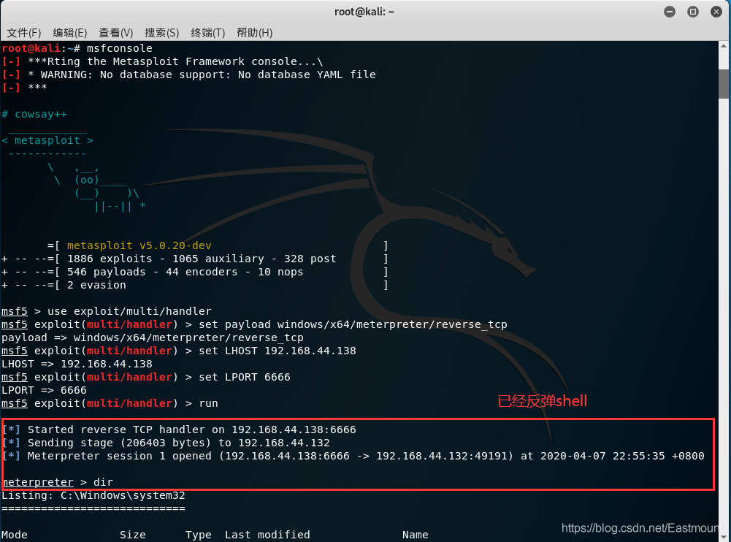Click the scrollbar up arrow
The width and height of the screenshot is (731, 542).
pos(724,46)
